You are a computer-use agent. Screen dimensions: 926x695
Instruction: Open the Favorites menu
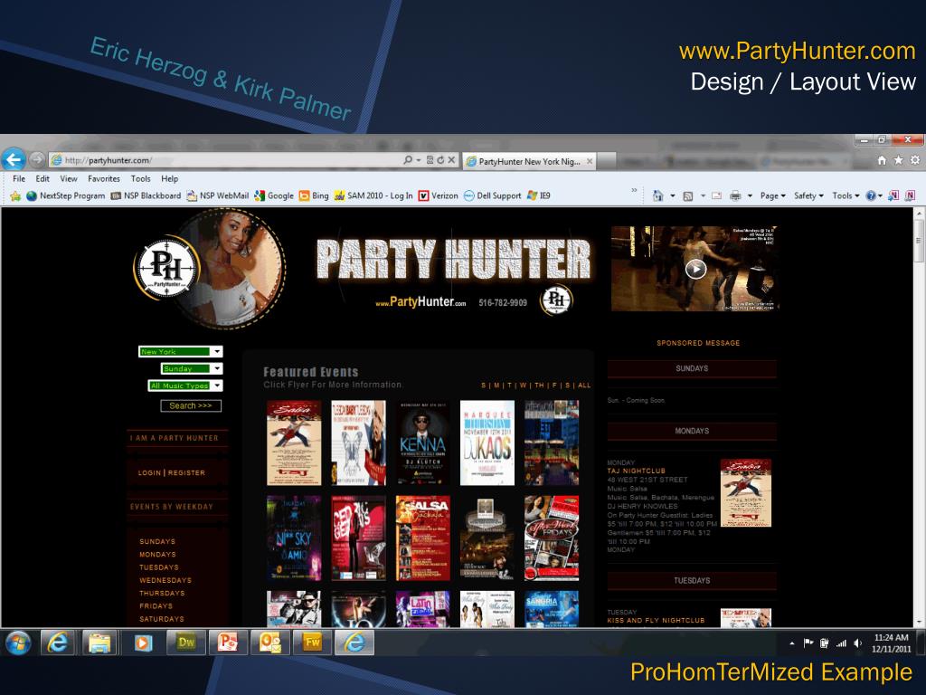(x=104, y=178)
